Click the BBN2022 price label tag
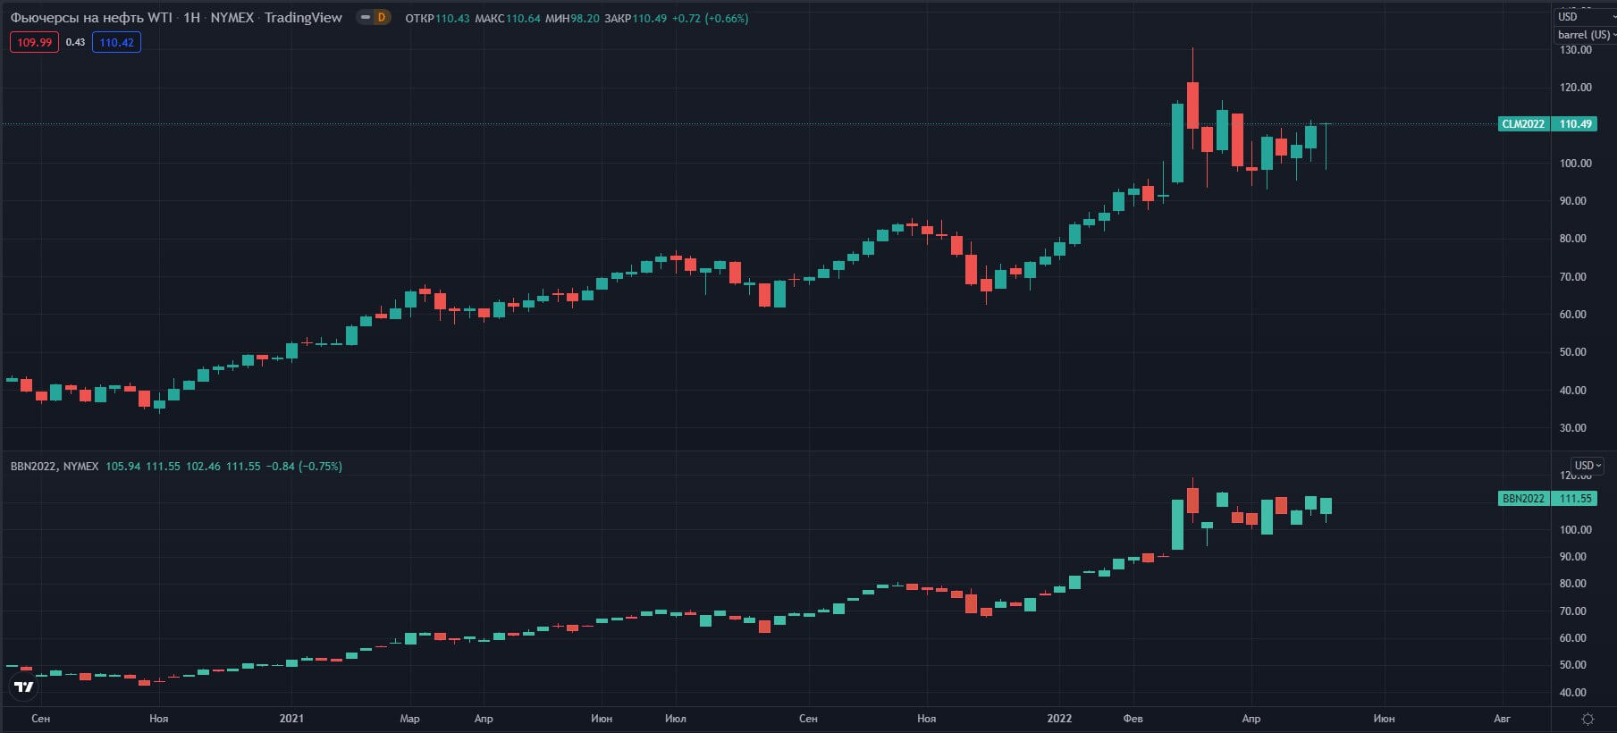1617x733 pixels. pyautogui.click(x=1523, y=499)
